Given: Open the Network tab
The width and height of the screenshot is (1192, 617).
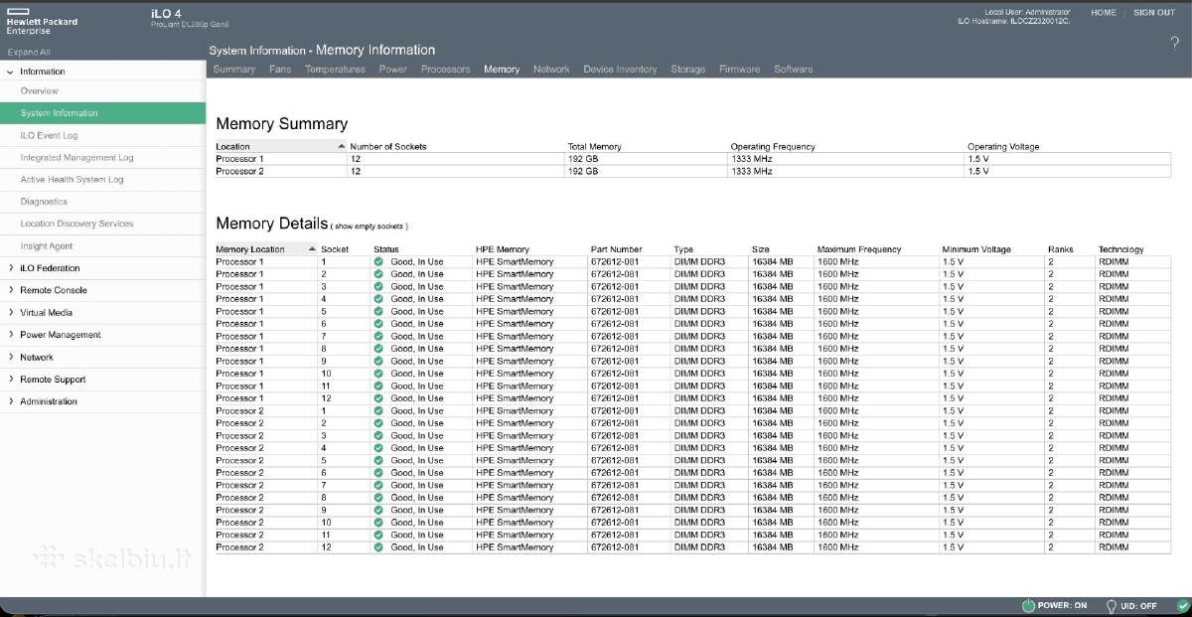Looking at the screenshot, I should point(551,70).
